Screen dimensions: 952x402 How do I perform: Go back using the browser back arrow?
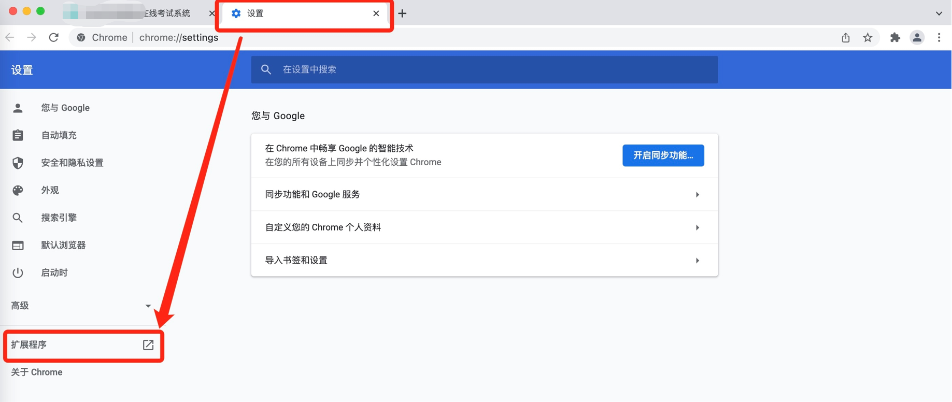pos(10,37)
